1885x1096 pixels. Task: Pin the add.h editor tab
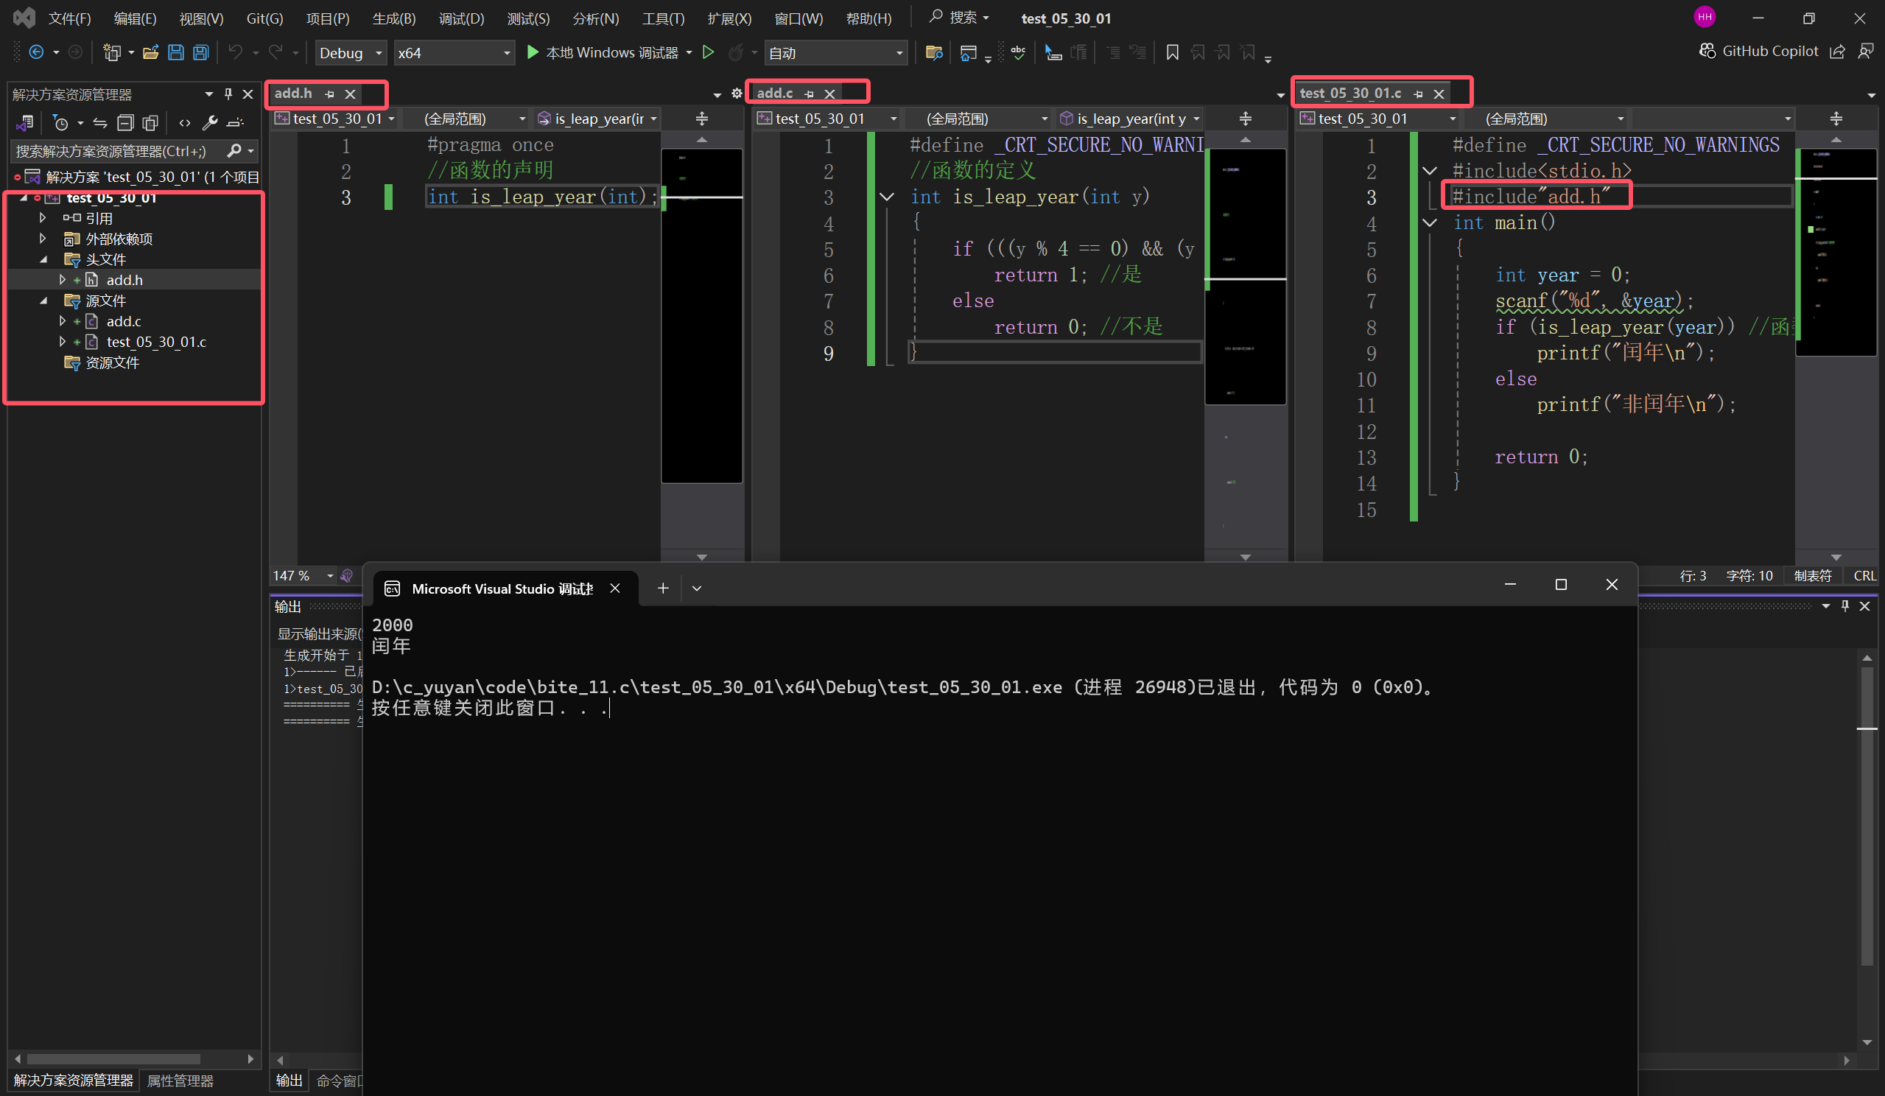pos(330,94)
